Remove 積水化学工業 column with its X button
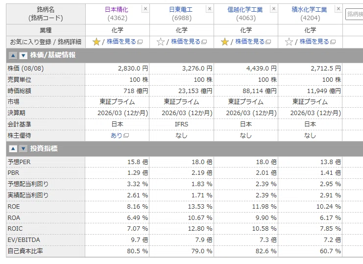This screenshot has width=363, height=264. coord(338,9)
